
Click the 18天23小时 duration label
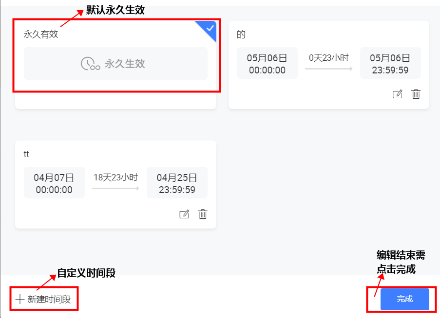coord(115,177)
